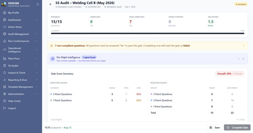The height and width of the screenshot is (133, 253).
Task: Click the Overall: 50% score badge
Action: point(230,74)
